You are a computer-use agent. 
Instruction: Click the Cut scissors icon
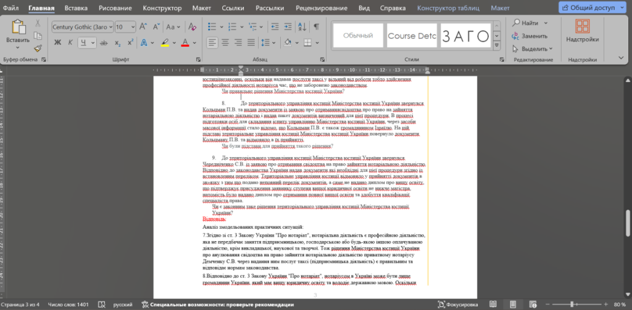38,23
